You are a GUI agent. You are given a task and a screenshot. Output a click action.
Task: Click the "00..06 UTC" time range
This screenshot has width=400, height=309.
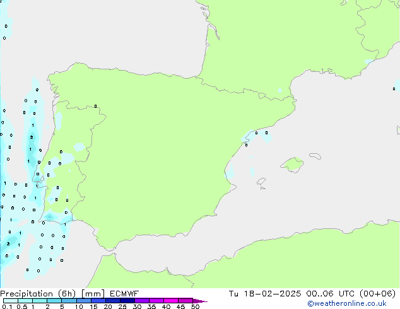click(x=330, y=294)
